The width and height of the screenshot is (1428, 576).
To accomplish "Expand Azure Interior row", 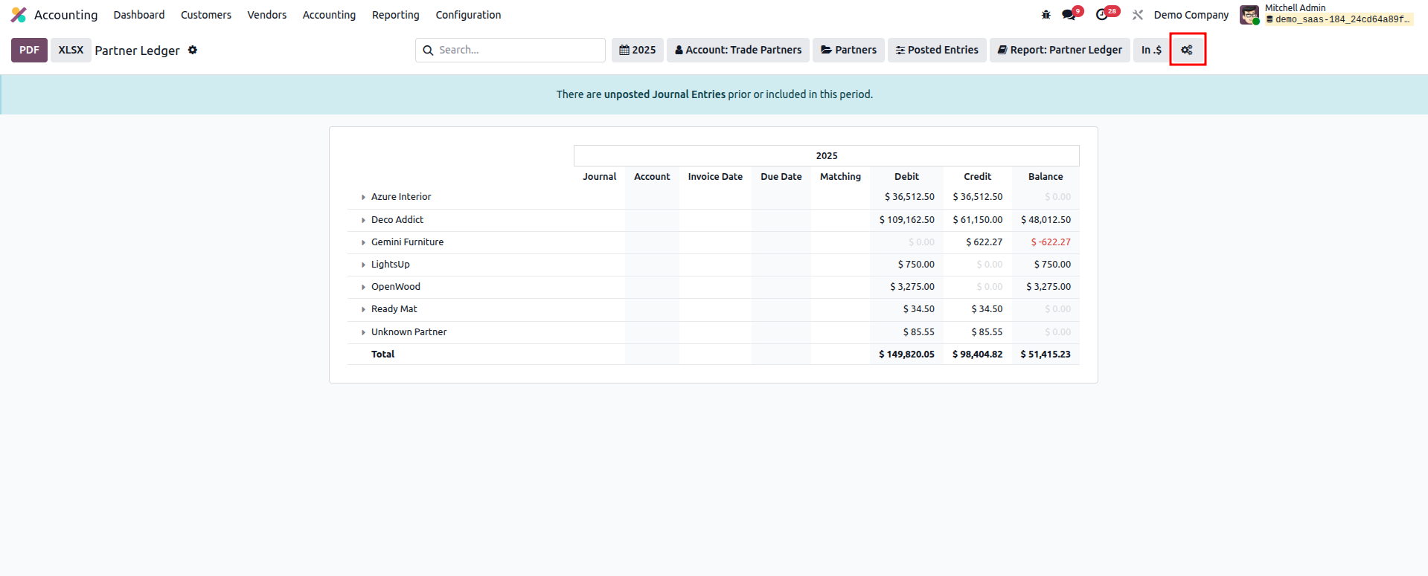I will (363, 197).
